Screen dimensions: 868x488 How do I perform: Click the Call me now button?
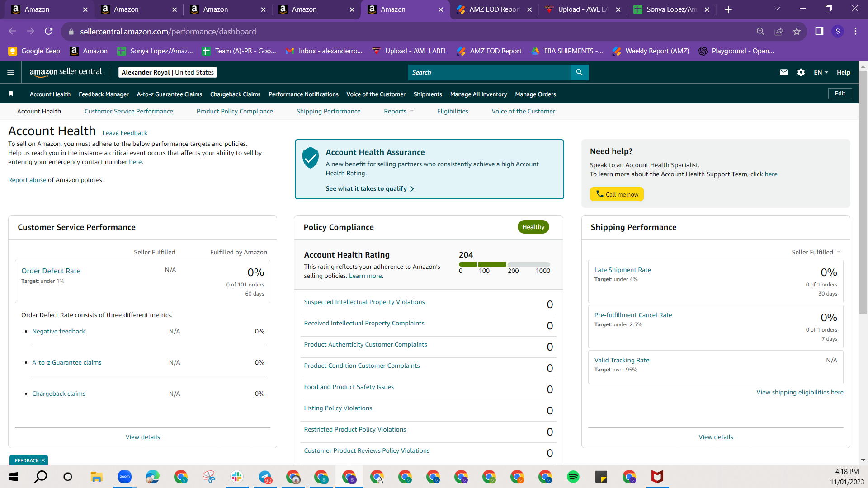tap(617, 194)
